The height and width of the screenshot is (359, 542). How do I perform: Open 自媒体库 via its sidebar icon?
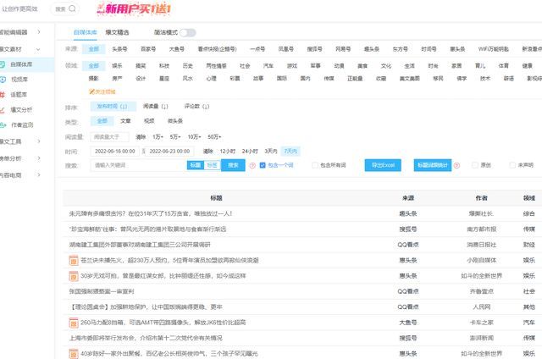[2, 64]
